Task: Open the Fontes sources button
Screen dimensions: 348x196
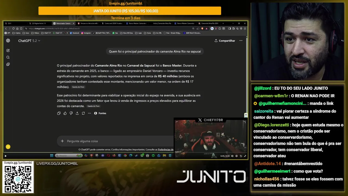Action: pos(100,113)
